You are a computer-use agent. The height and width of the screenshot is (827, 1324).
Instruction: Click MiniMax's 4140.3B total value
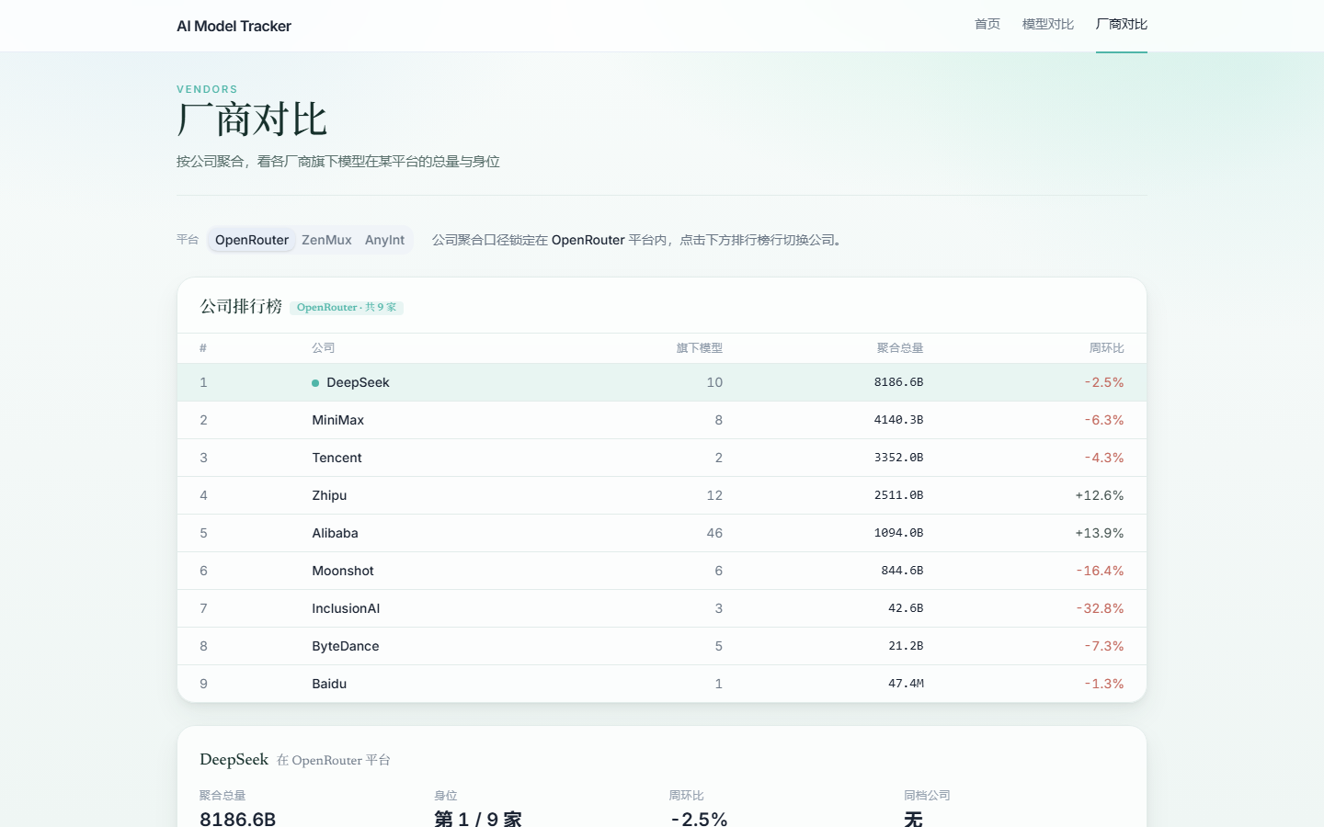point(898,420)
